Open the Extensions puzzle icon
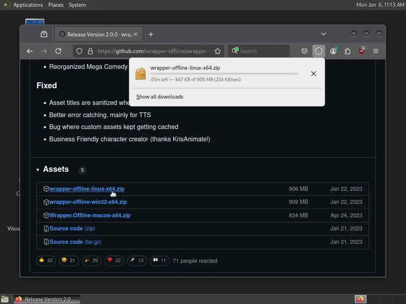 pyautogui.click(x=347, y=51)
